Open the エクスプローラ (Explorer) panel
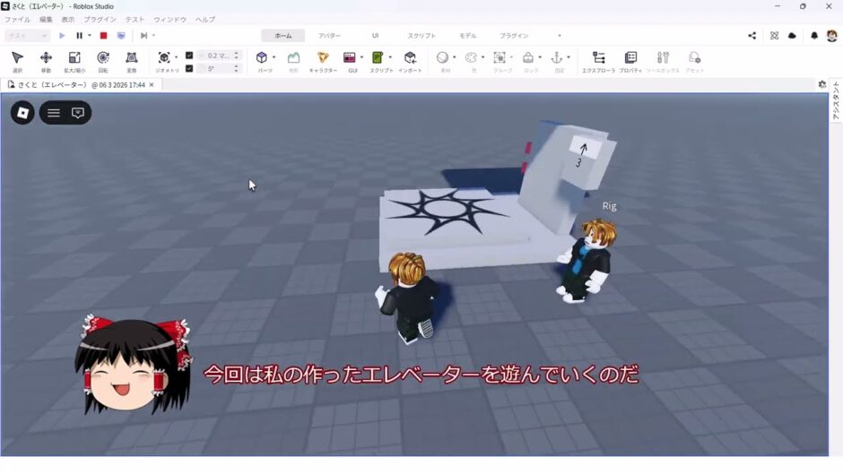Viewport: 843px width, 474px height. click(x=598, y=58)
